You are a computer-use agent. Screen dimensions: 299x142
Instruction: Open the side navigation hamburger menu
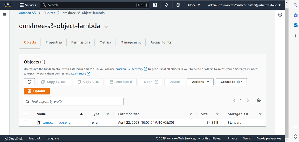(x=5, y=15)
